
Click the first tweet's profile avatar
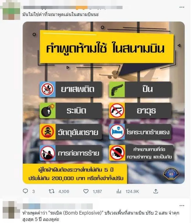pyautogui.click(x=11, y=11)
